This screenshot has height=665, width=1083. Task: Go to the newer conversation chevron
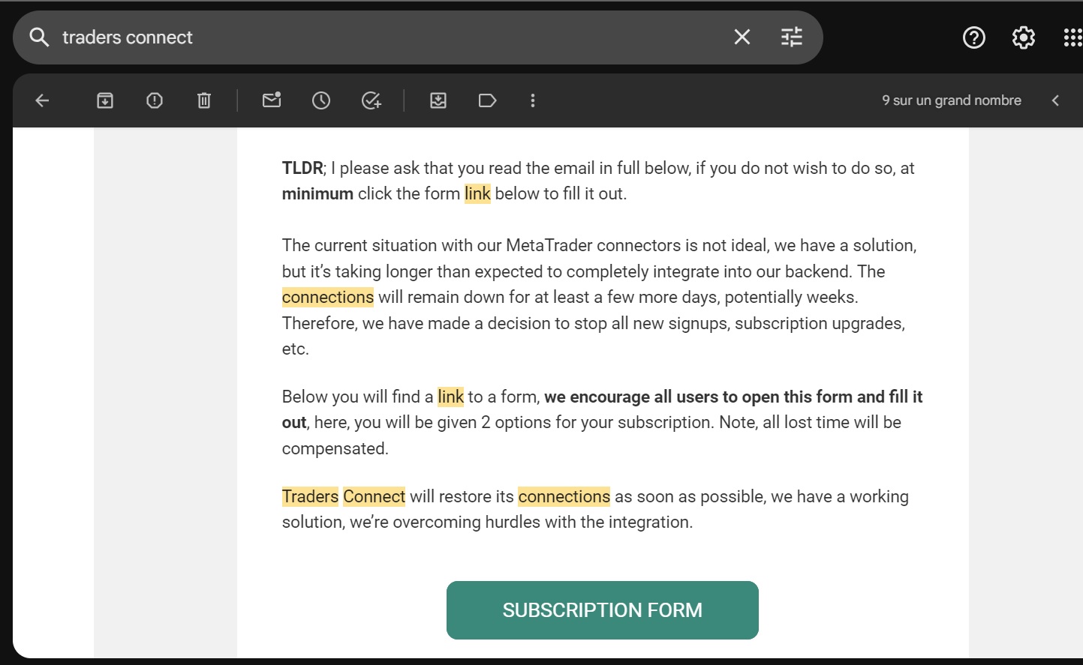click(x=1055, y=100)
